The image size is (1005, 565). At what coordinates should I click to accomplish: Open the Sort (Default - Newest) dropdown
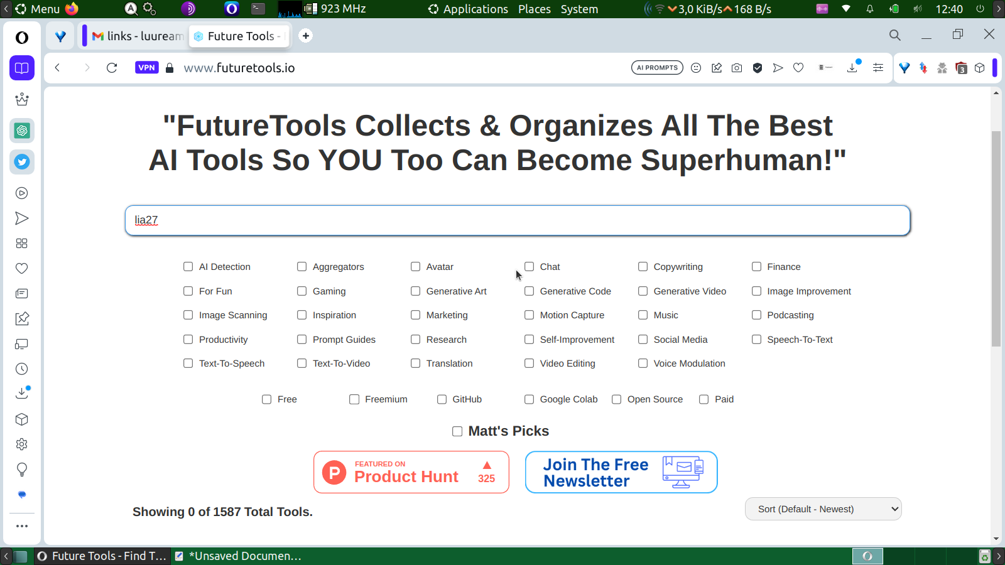tap(823, 509)
